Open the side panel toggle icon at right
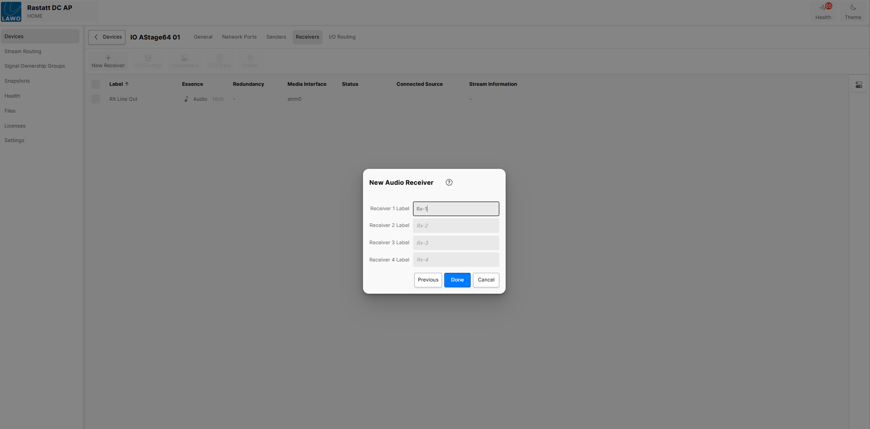The width and height of the screenshot is (870, 429). point(859,85)
